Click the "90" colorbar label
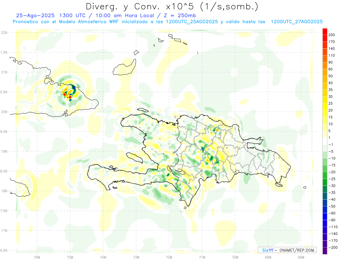338x261 pixels. [x=331, y=62]
